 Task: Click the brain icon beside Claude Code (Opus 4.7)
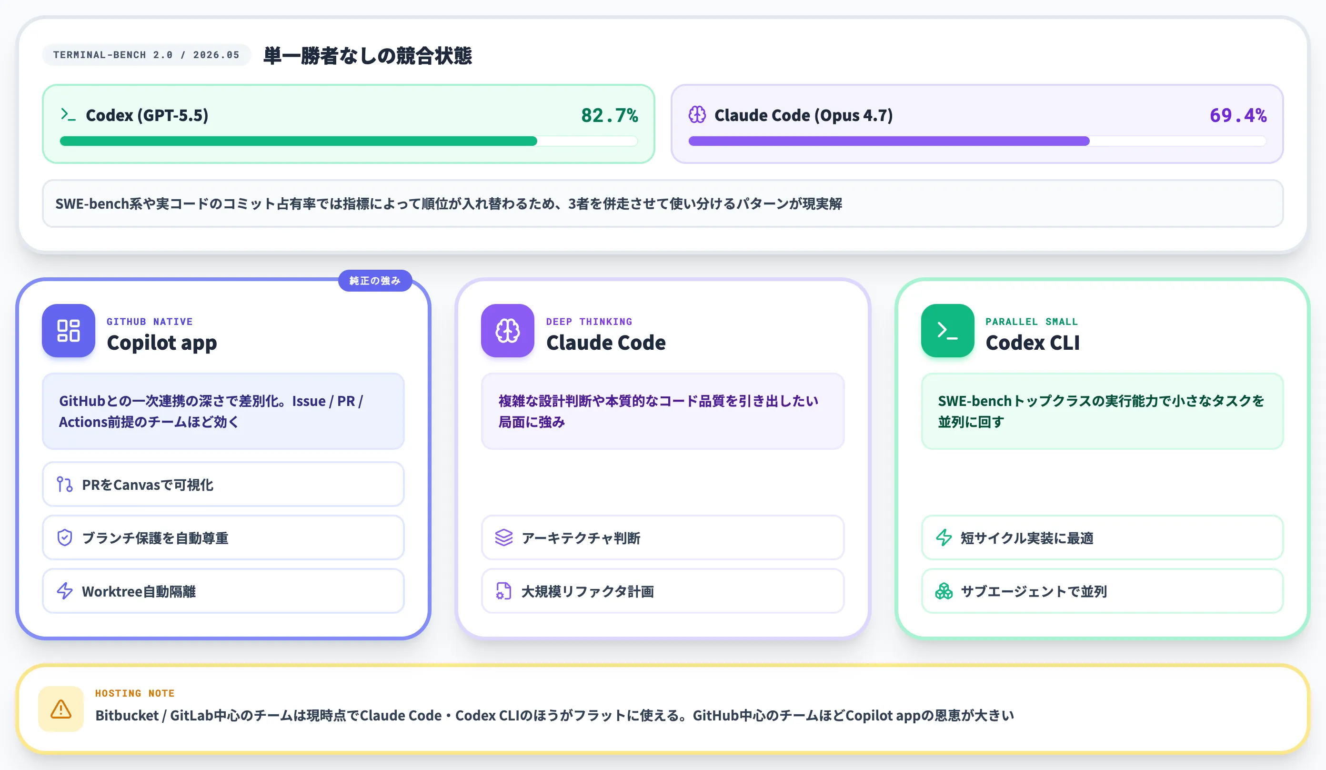click(697, 114)
